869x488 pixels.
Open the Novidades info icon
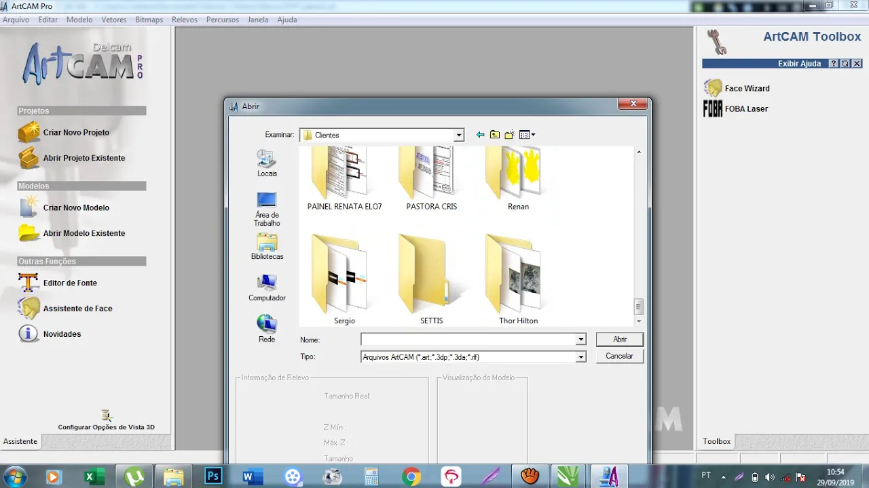29,333
